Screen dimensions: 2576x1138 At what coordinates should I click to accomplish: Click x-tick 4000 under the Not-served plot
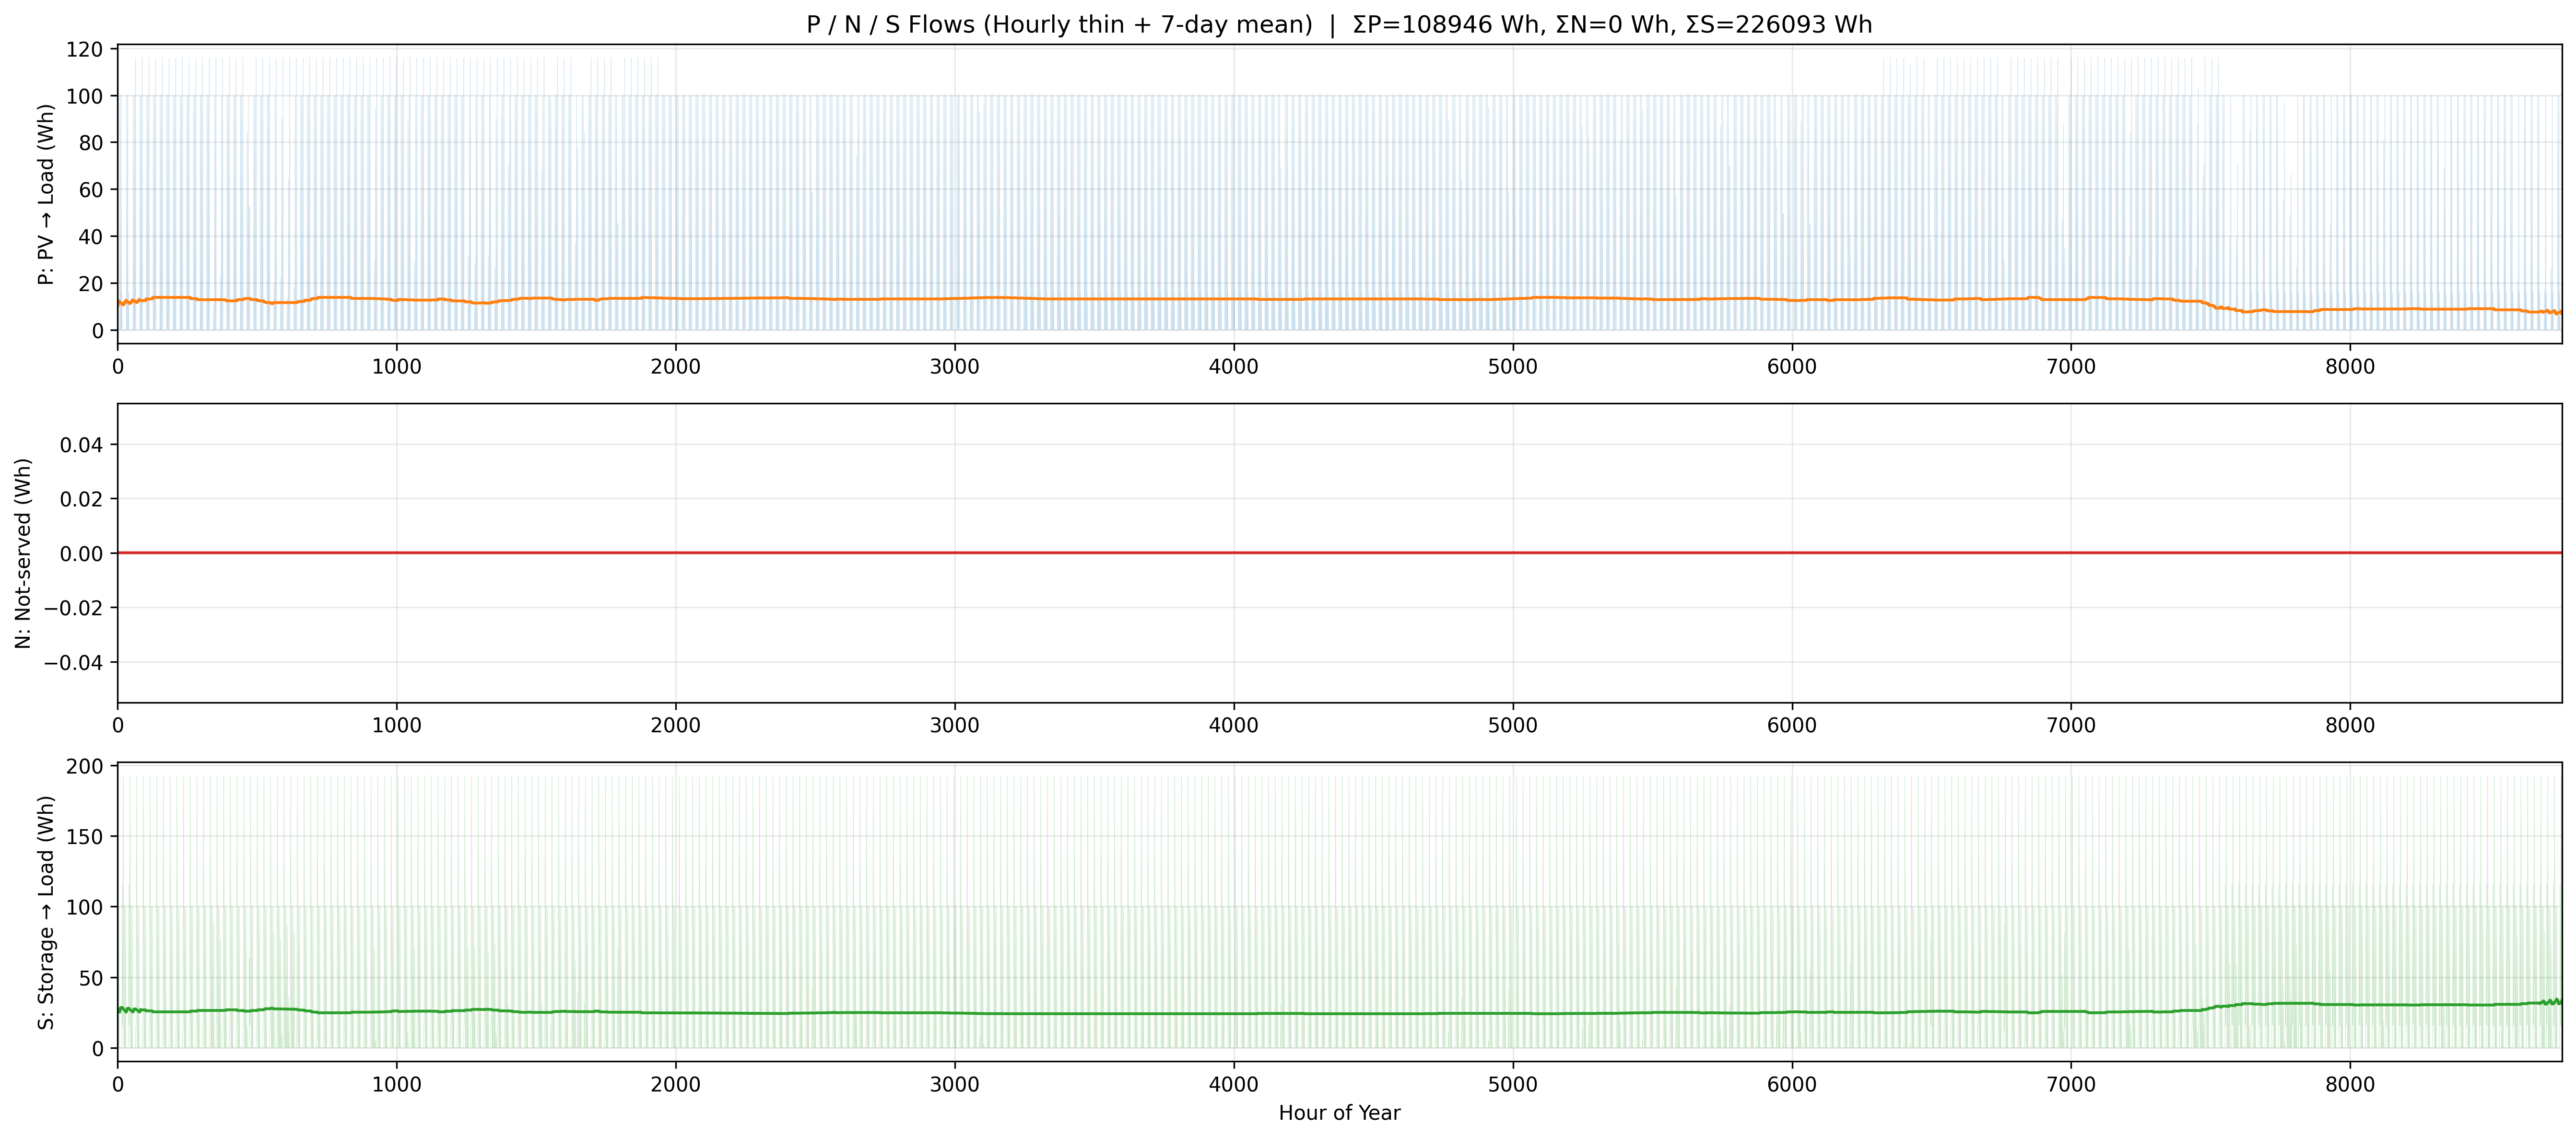(x=1234, y=725)
